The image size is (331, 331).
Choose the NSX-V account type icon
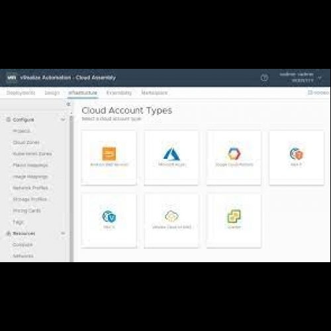click(109, 216)
